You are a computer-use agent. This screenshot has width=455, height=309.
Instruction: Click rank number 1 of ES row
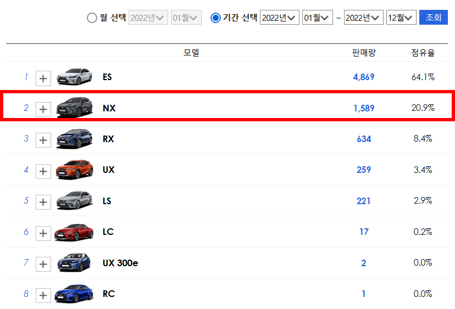[x=26, y=77]
